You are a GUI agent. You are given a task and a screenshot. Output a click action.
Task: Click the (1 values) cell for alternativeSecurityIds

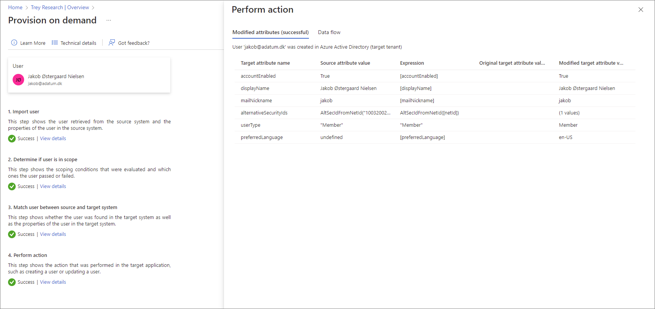[569, 113]
